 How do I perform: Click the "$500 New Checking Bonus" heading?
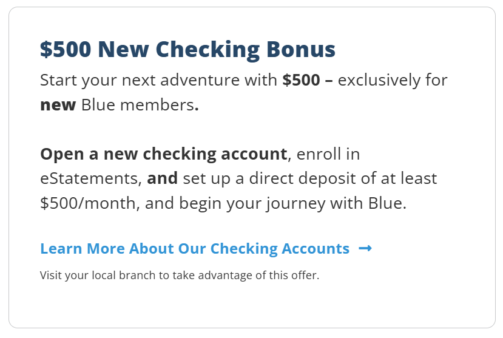[187, 50]
